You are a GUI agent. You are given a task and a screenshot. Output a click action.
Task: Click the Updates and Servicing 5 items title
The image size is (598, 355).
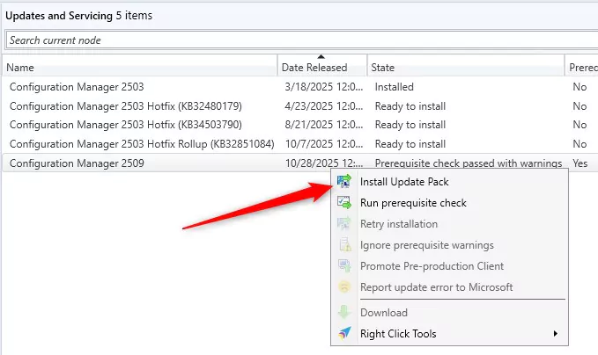point(78,16)
